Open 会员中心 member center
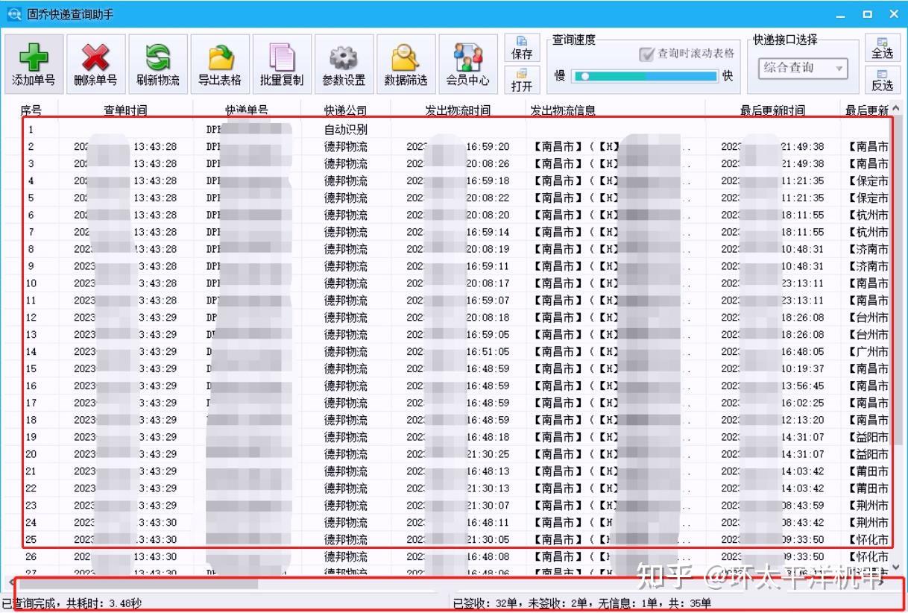Viewport: 908px width, 613px height. pos(467,64)
